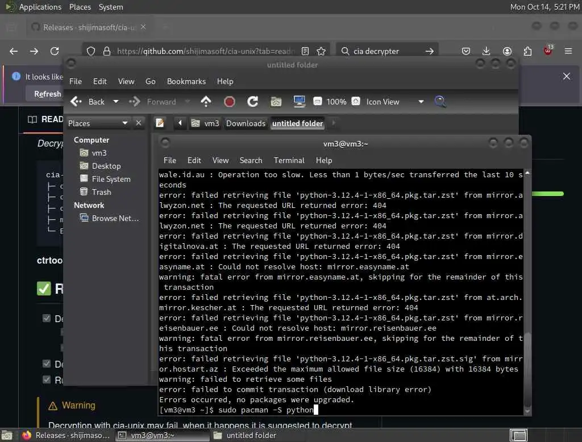Click the clock in the top panel

point(544,7)
